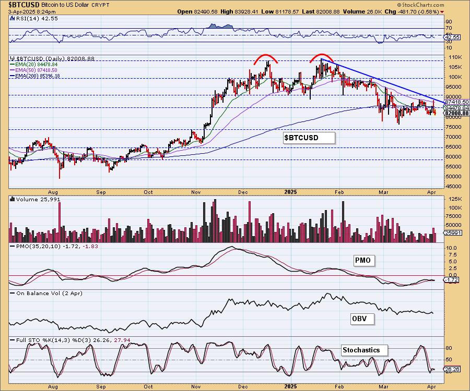The height and width of the screenshot is (391, 470).
Task: Click the EMA(200) 85396.18 legend entry
Action: coord(38,76)
